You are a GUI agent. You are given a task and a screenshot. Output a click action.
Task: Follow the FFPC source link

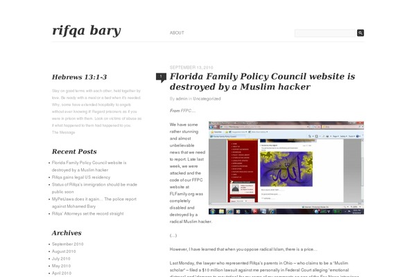click(x=186, y=111)
